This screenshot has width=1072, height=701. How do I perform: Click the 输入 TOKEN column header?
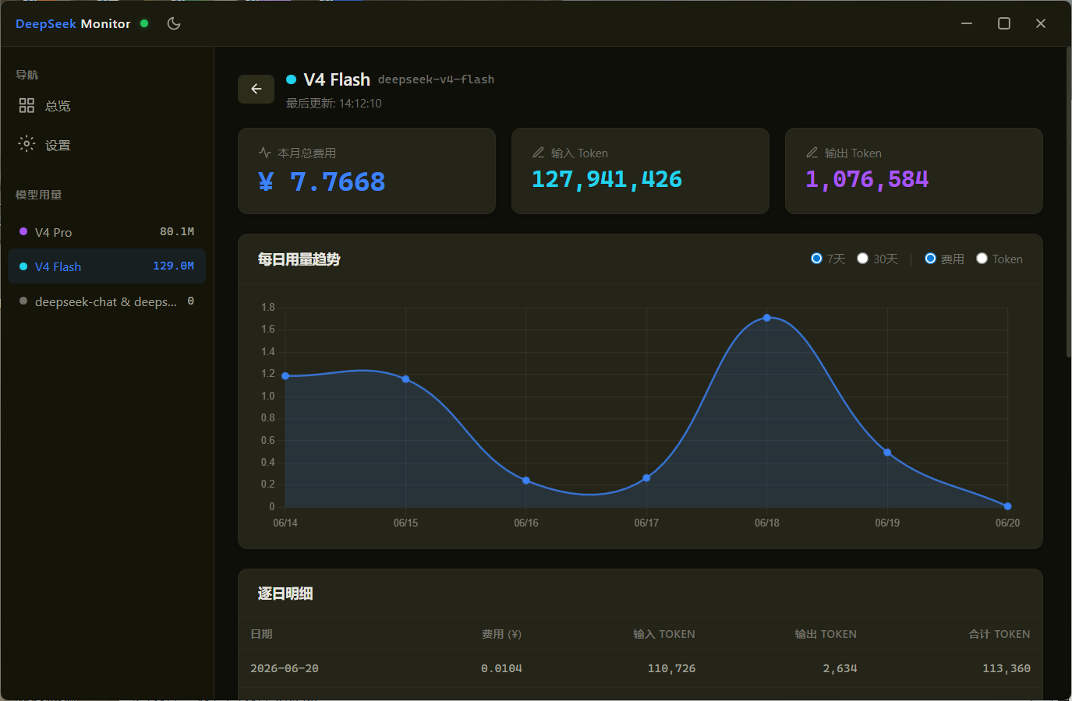point(664,634)
